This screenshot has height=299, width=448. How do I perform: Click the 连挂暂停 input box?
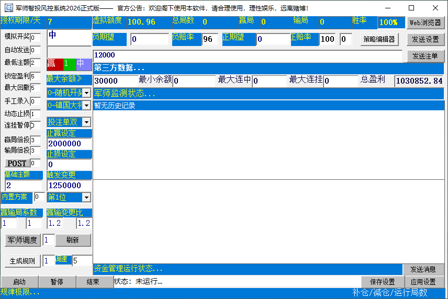pos(36,125)
